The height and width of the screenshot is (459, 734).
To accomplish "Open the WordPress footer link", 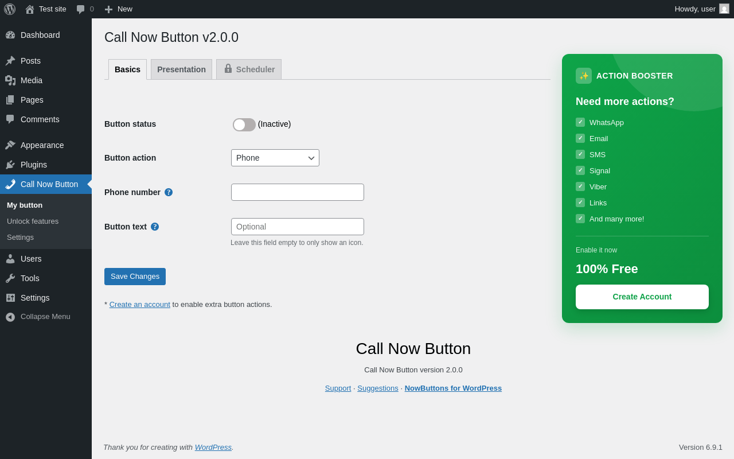I will (x=213, y=448).
